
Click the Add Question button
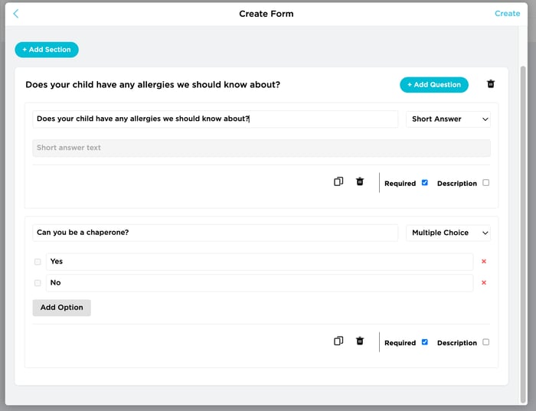[x=434, y=85]
